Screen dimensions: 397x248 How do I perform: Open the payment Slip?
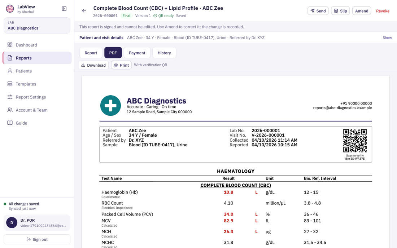[340, 11]
